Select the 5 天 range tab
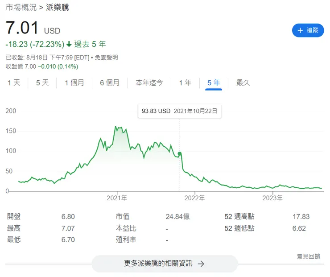 click(x=42, y=83)
